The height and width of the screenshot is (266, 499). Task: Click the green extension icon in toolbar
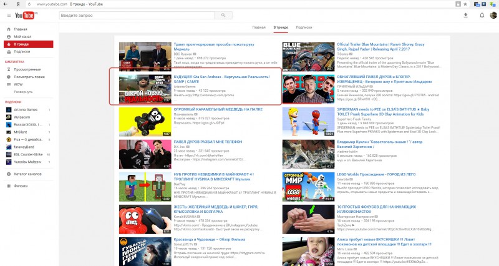coord(492,4)
